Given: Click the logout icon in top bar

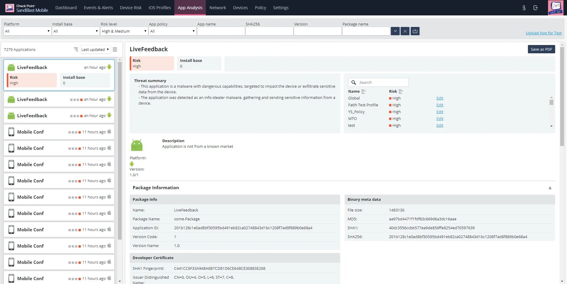Looking at the screenshot, I should pos(536,8).
